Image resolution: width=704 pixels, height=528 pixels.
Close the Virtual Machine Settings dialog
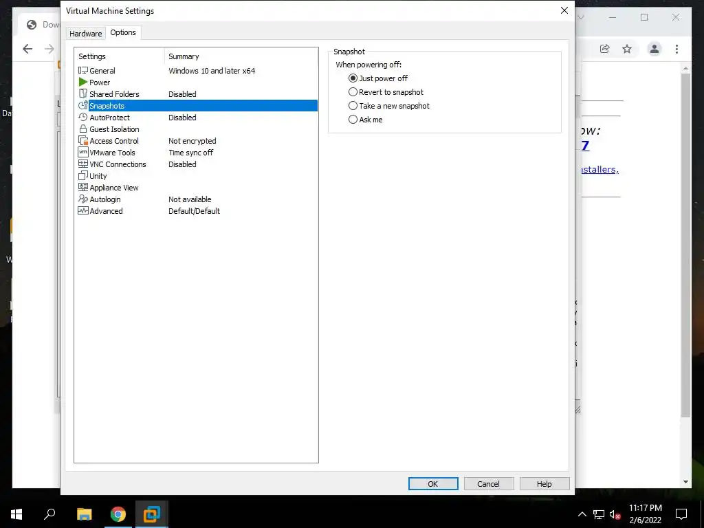click(564, 10)
